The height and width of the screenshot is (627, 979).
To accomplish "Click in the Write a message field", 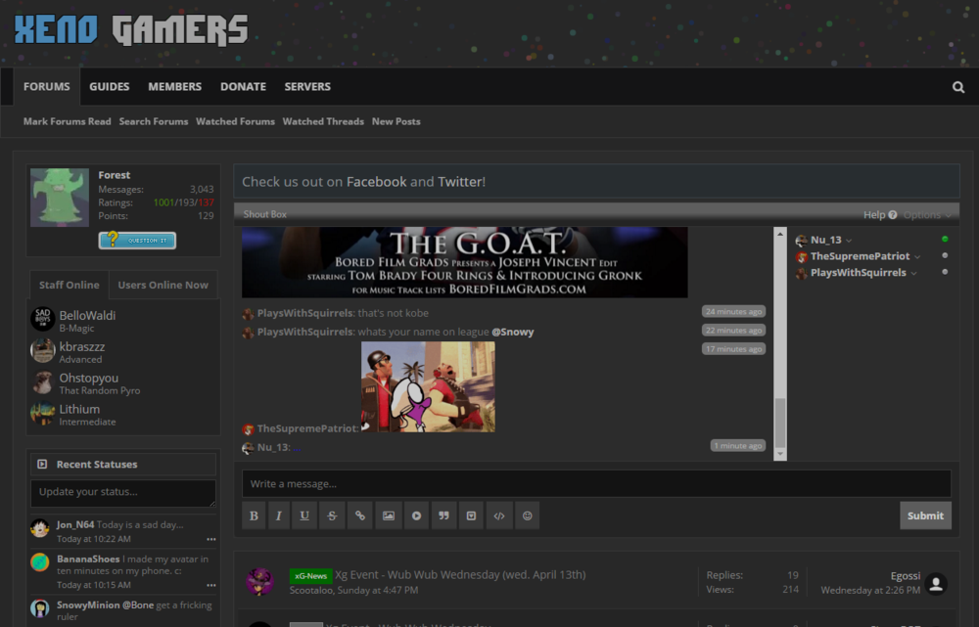I will 596,483.
